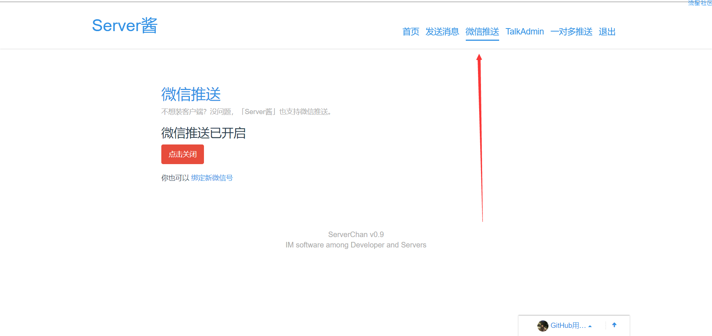Click the red annotation arrow's tip

click(479, 57)
